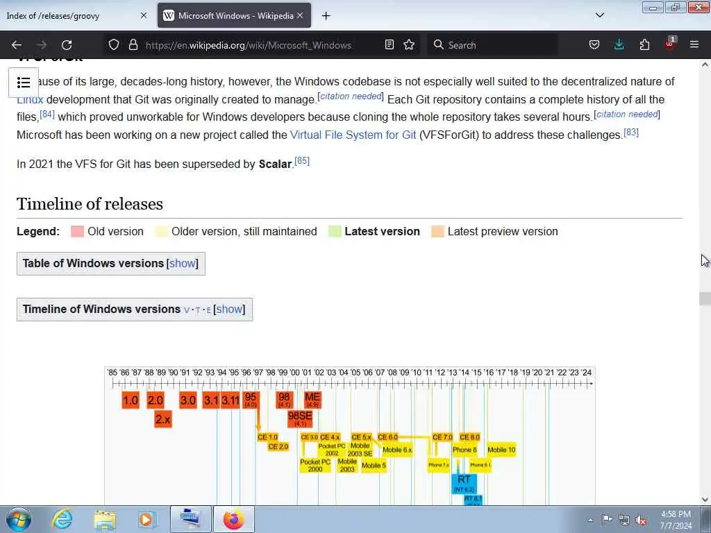Open citation reference 84

47,115
